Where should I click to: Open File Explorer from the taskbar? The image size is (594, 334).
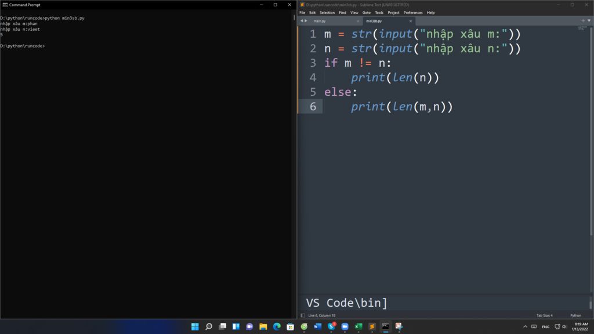point(263,326)
